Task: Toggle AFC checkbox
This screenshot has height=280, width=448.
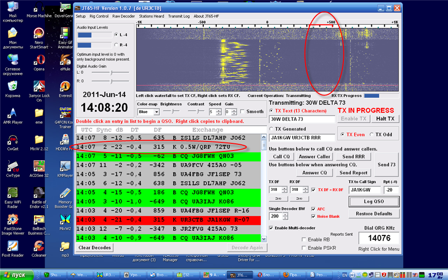Action: tap(313, 209)
